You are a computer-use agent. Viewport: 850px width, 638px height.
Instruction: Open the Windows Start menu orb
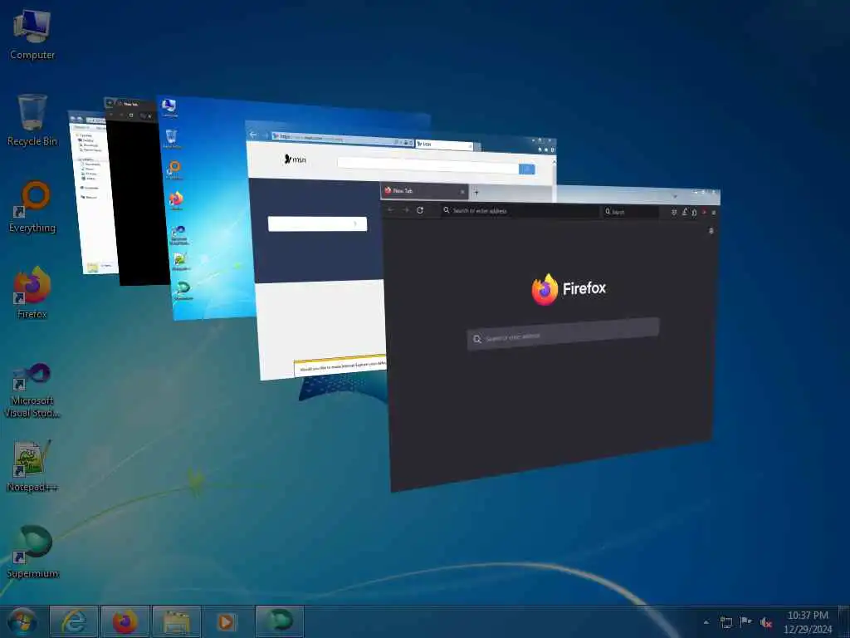(22, 621)
